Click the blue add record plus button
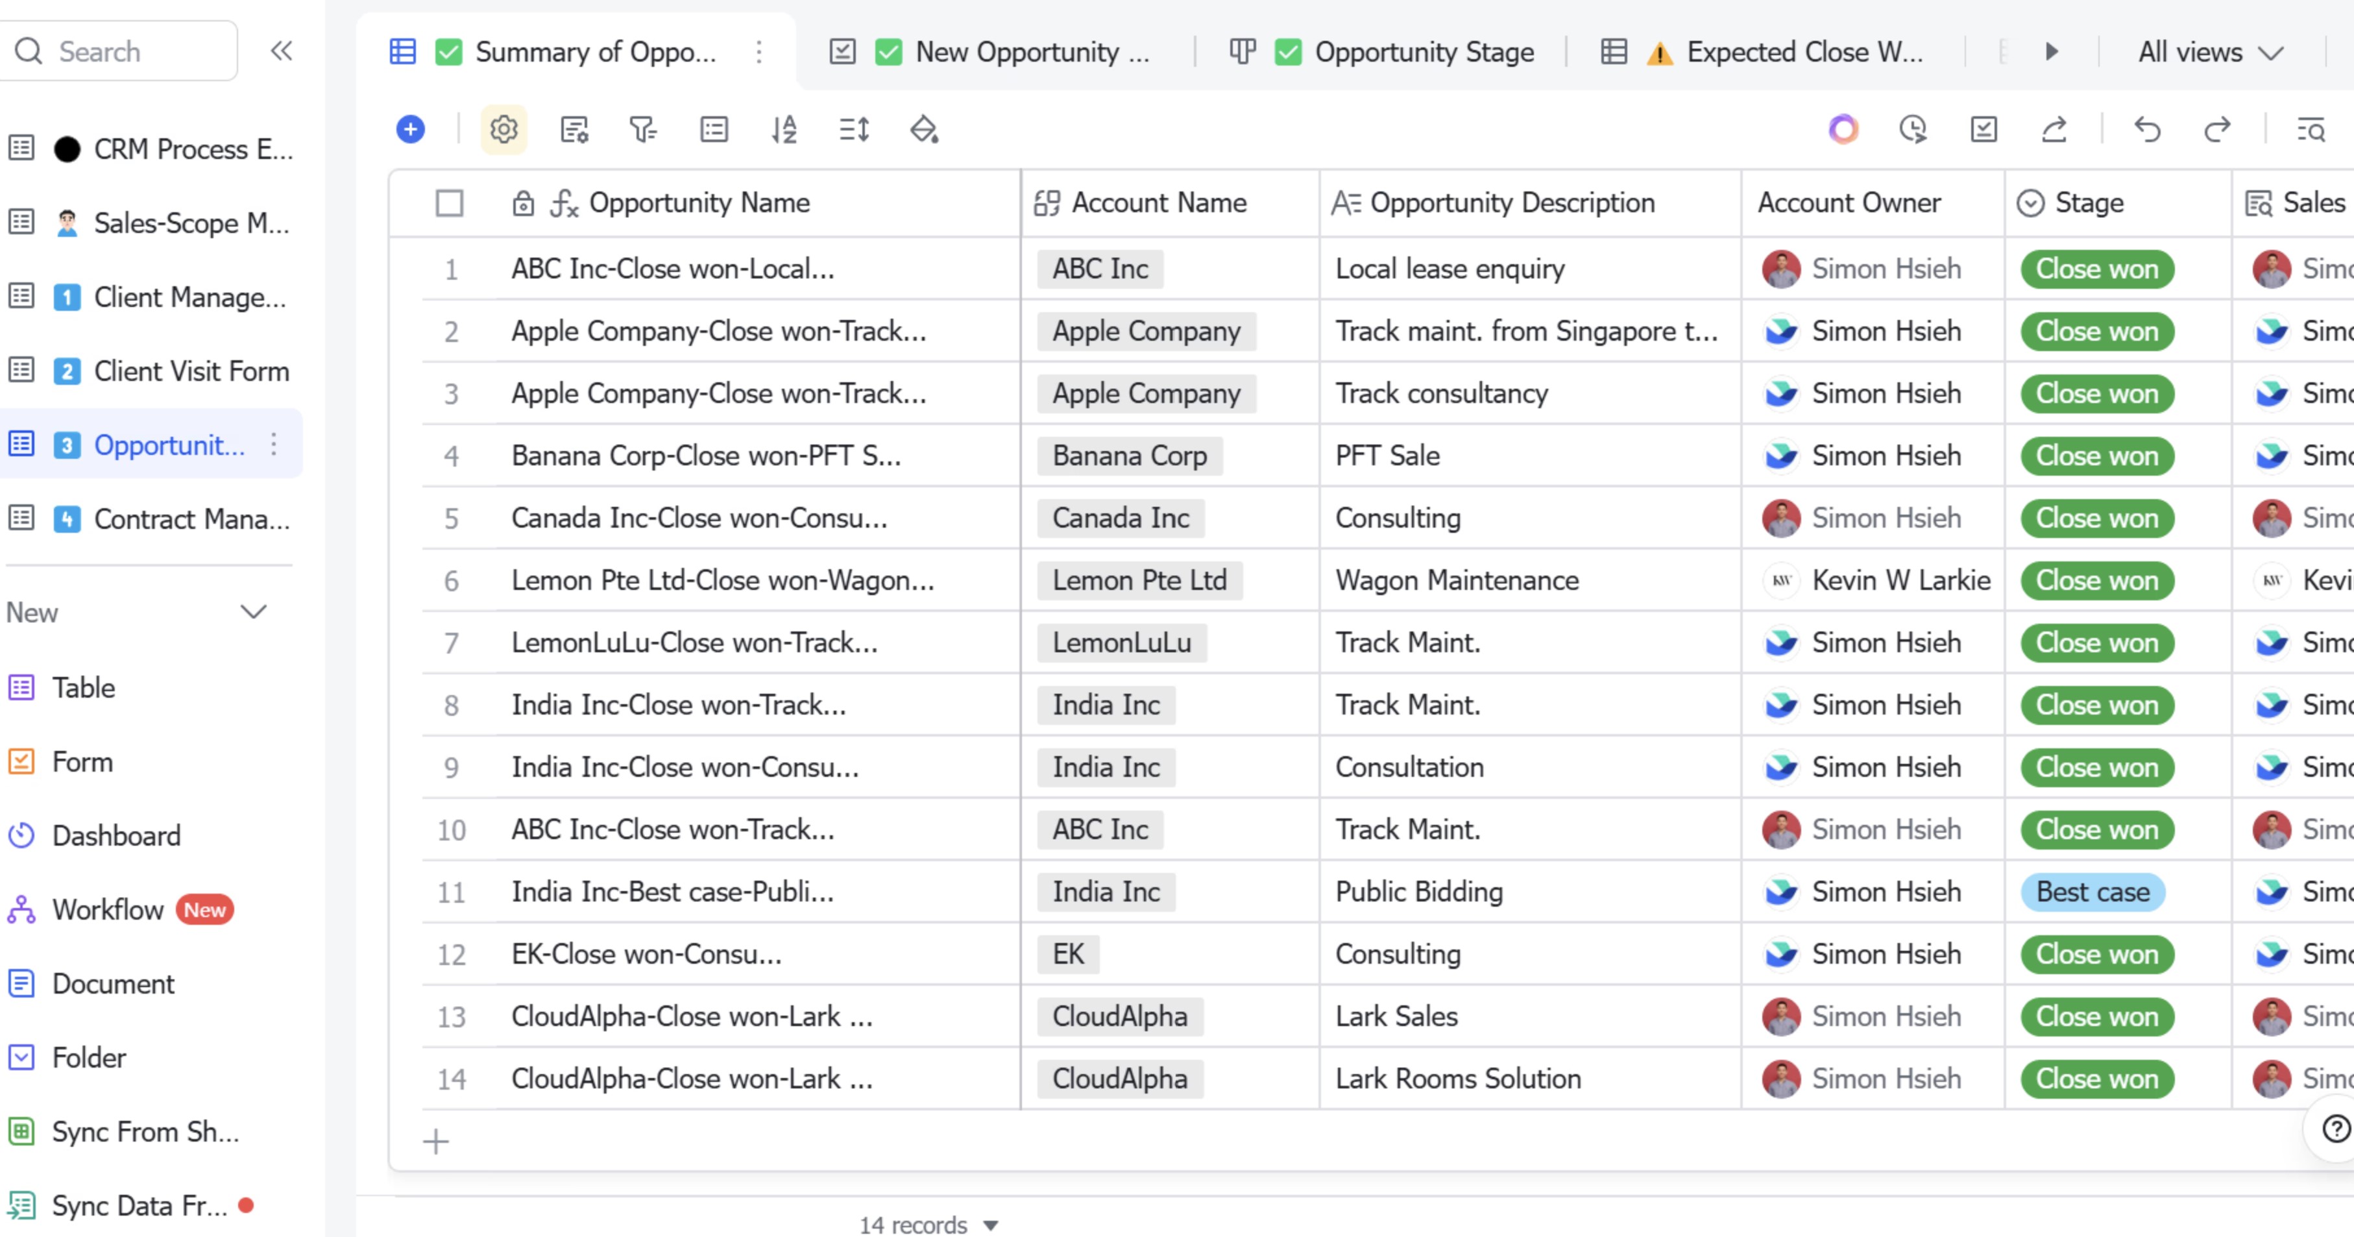This screenshot has height=1237, width=2354. coord(410,129)
